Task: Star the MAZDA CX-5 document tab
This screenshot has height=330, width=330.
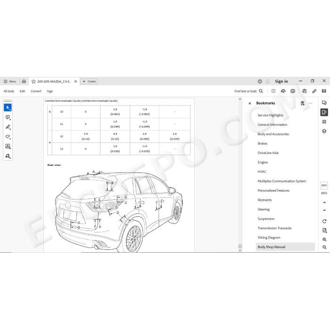Action: coord(33,82)
